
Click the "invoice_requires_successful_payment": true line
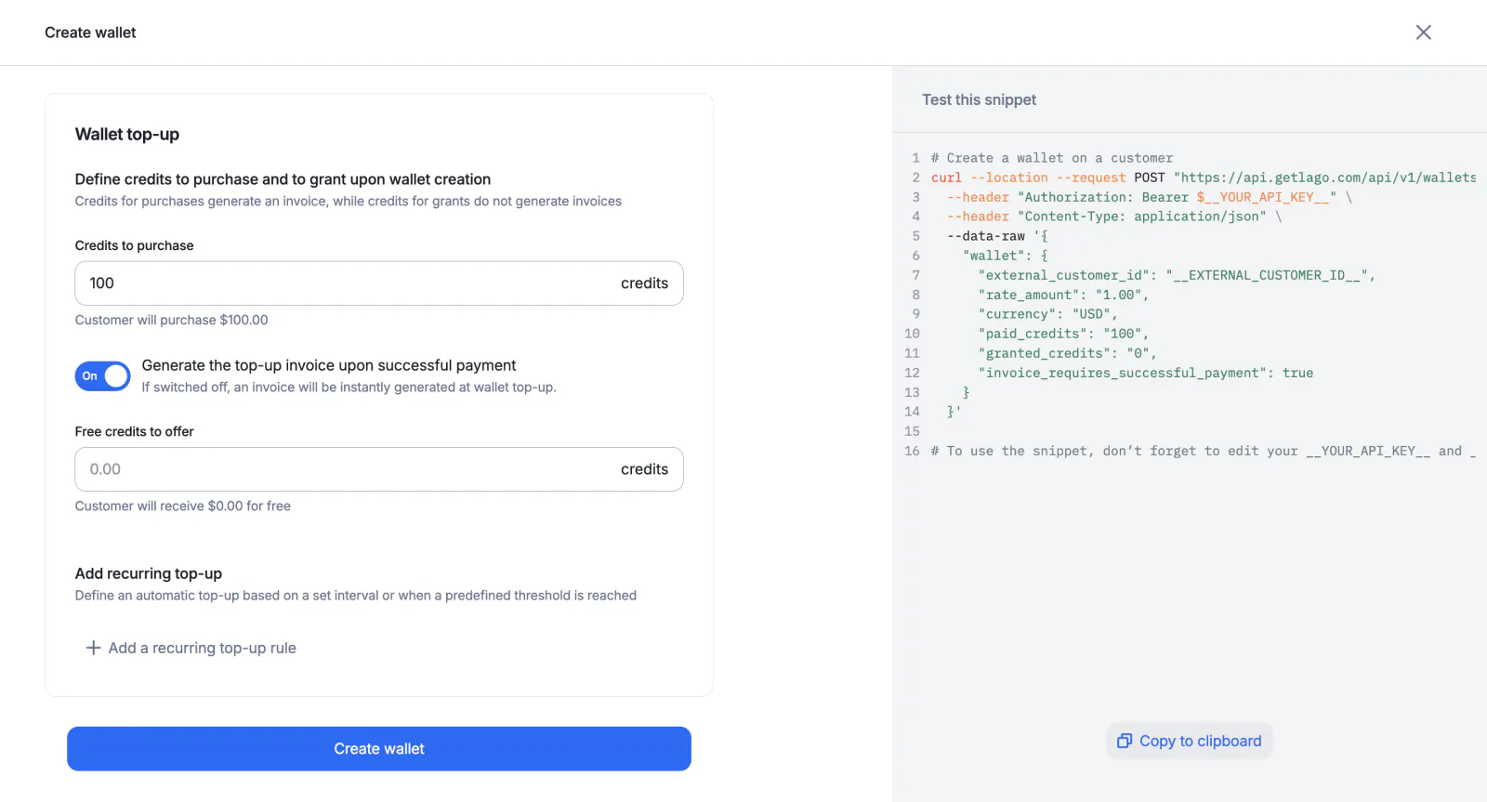(1145, 373)
